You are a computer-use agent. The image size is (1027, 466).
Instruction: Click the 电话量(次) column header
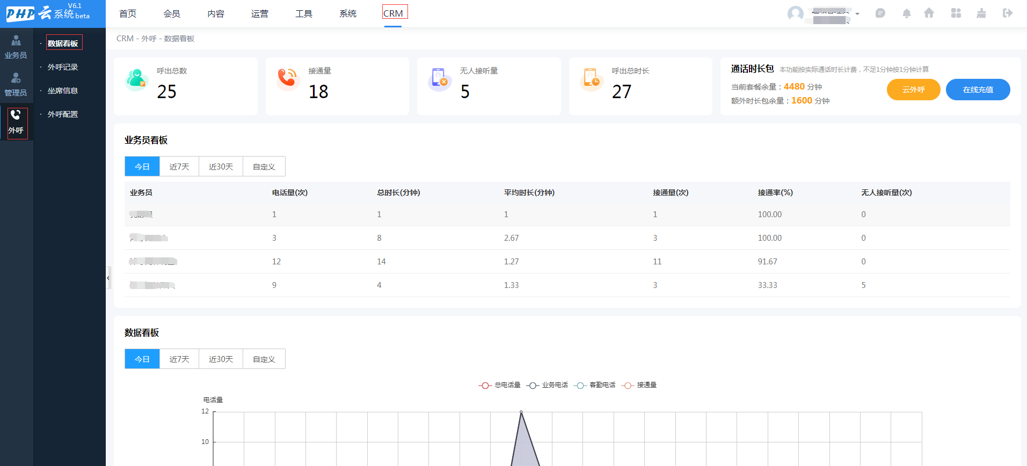[x=290, y=193]
